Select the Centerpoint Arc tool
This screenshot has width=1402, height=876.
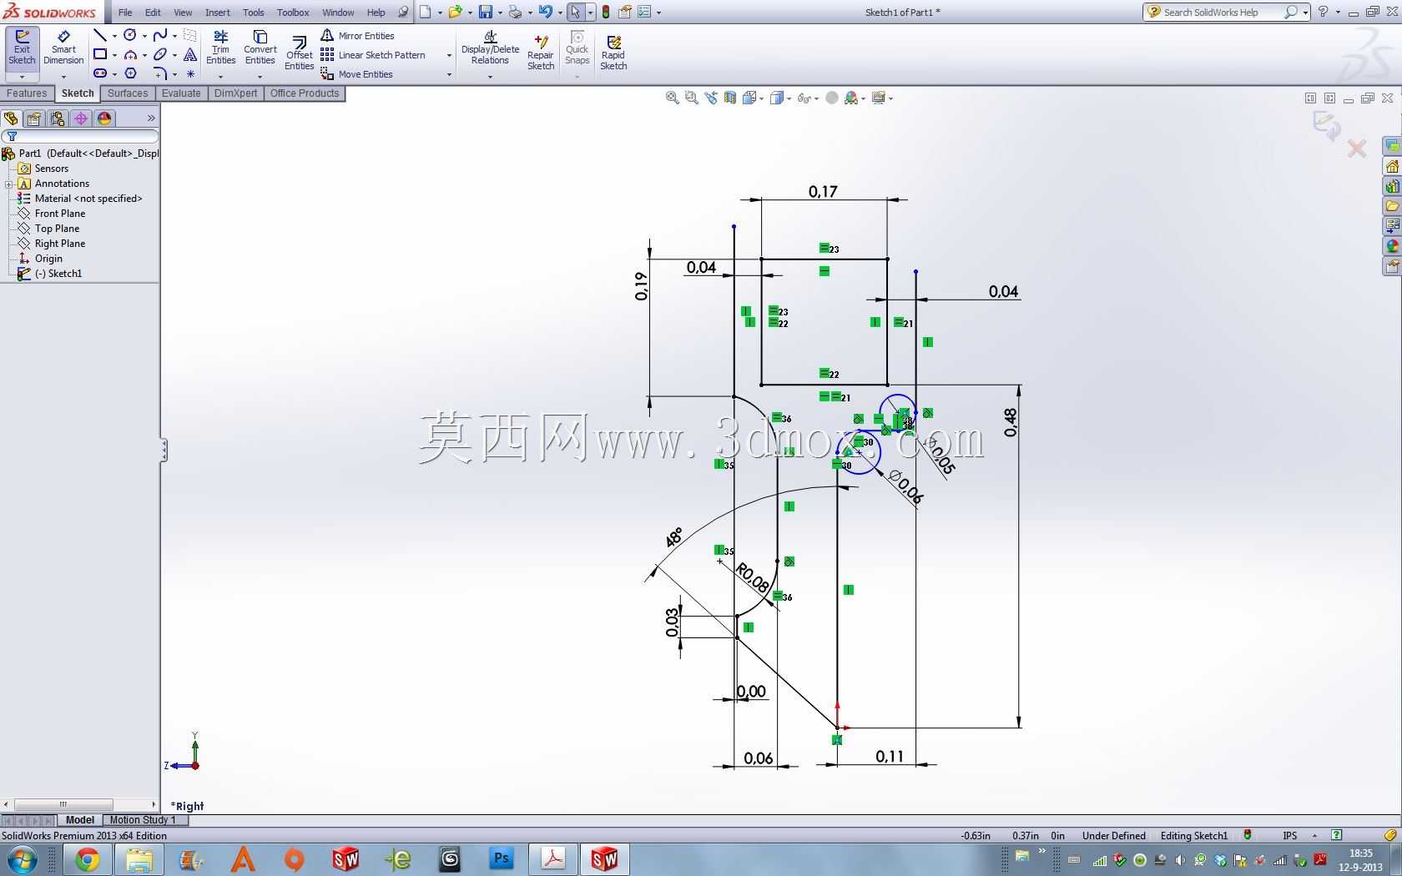point(130,54)
